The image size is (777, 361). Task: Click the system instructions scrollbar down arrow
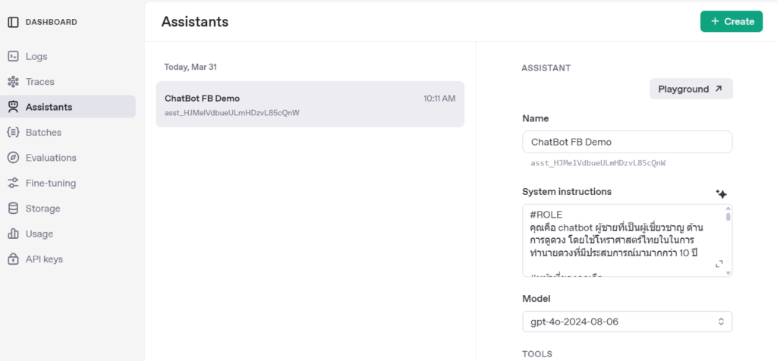click(x=728, y=272)
